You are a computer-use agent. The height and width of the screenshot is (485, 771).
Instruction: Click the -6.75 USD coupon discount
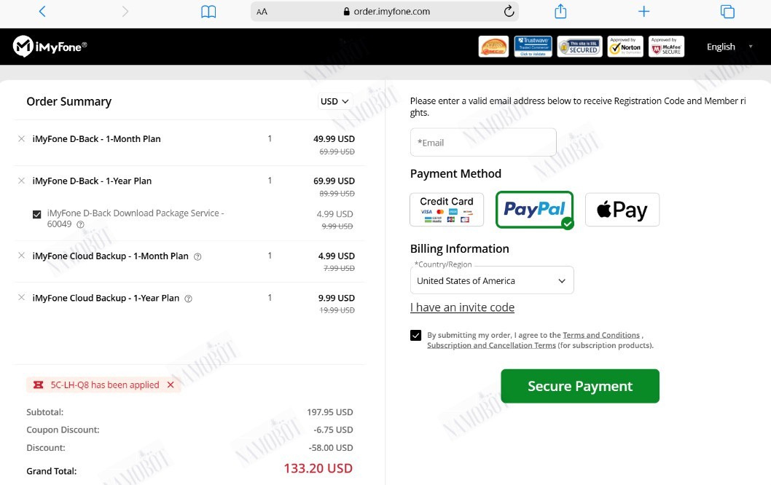click(333, 430)
